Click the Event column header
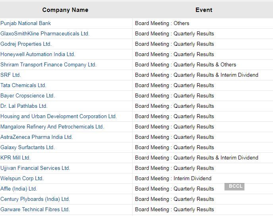Screen dimensions: 273x216 pyautogui.click(x=204, y=10)
